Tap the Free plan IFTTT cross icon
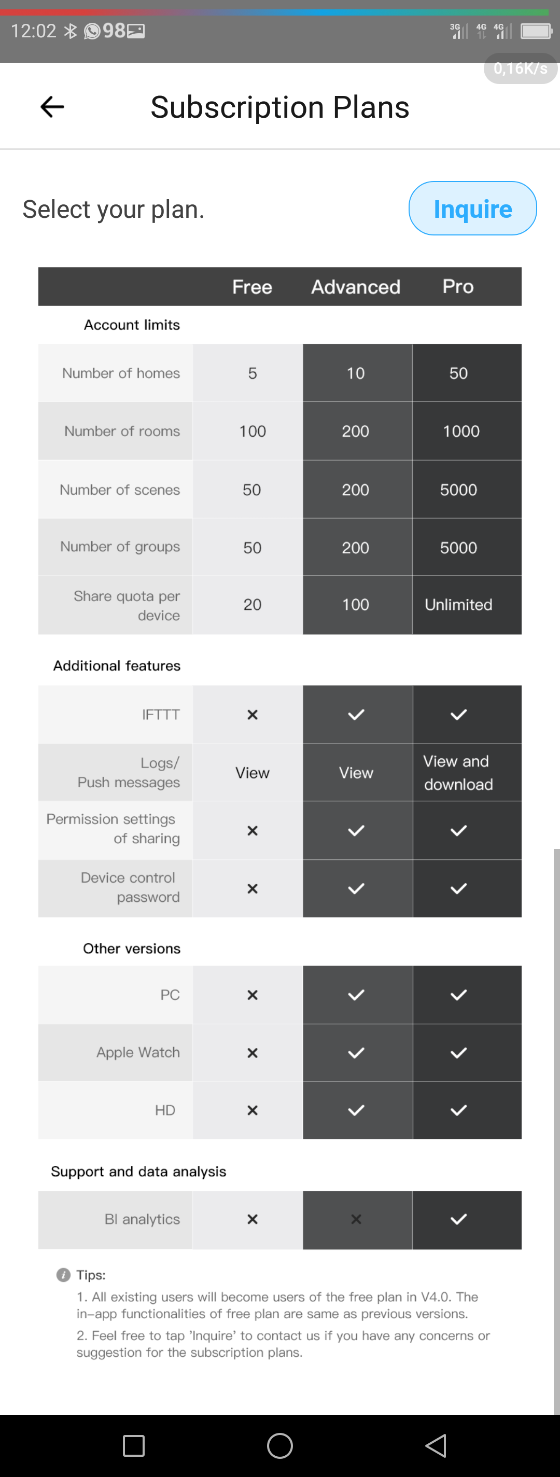 point(252,715)
